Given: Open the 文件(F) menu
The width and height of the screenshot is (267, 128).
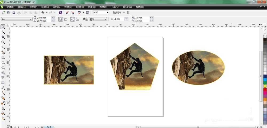Looking at the screenshot, I should (x=10, y=7).
